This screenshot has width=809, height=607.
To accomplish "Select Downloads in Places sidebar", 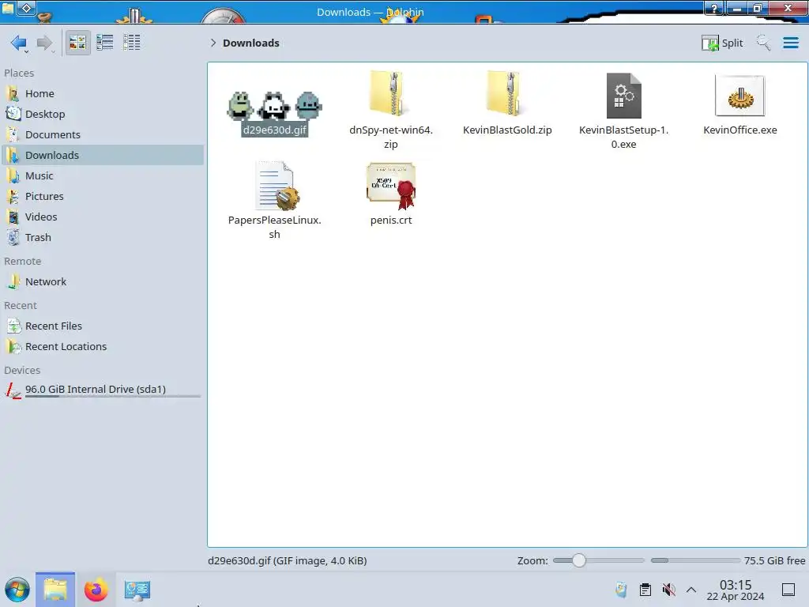I will click(102, 156).
